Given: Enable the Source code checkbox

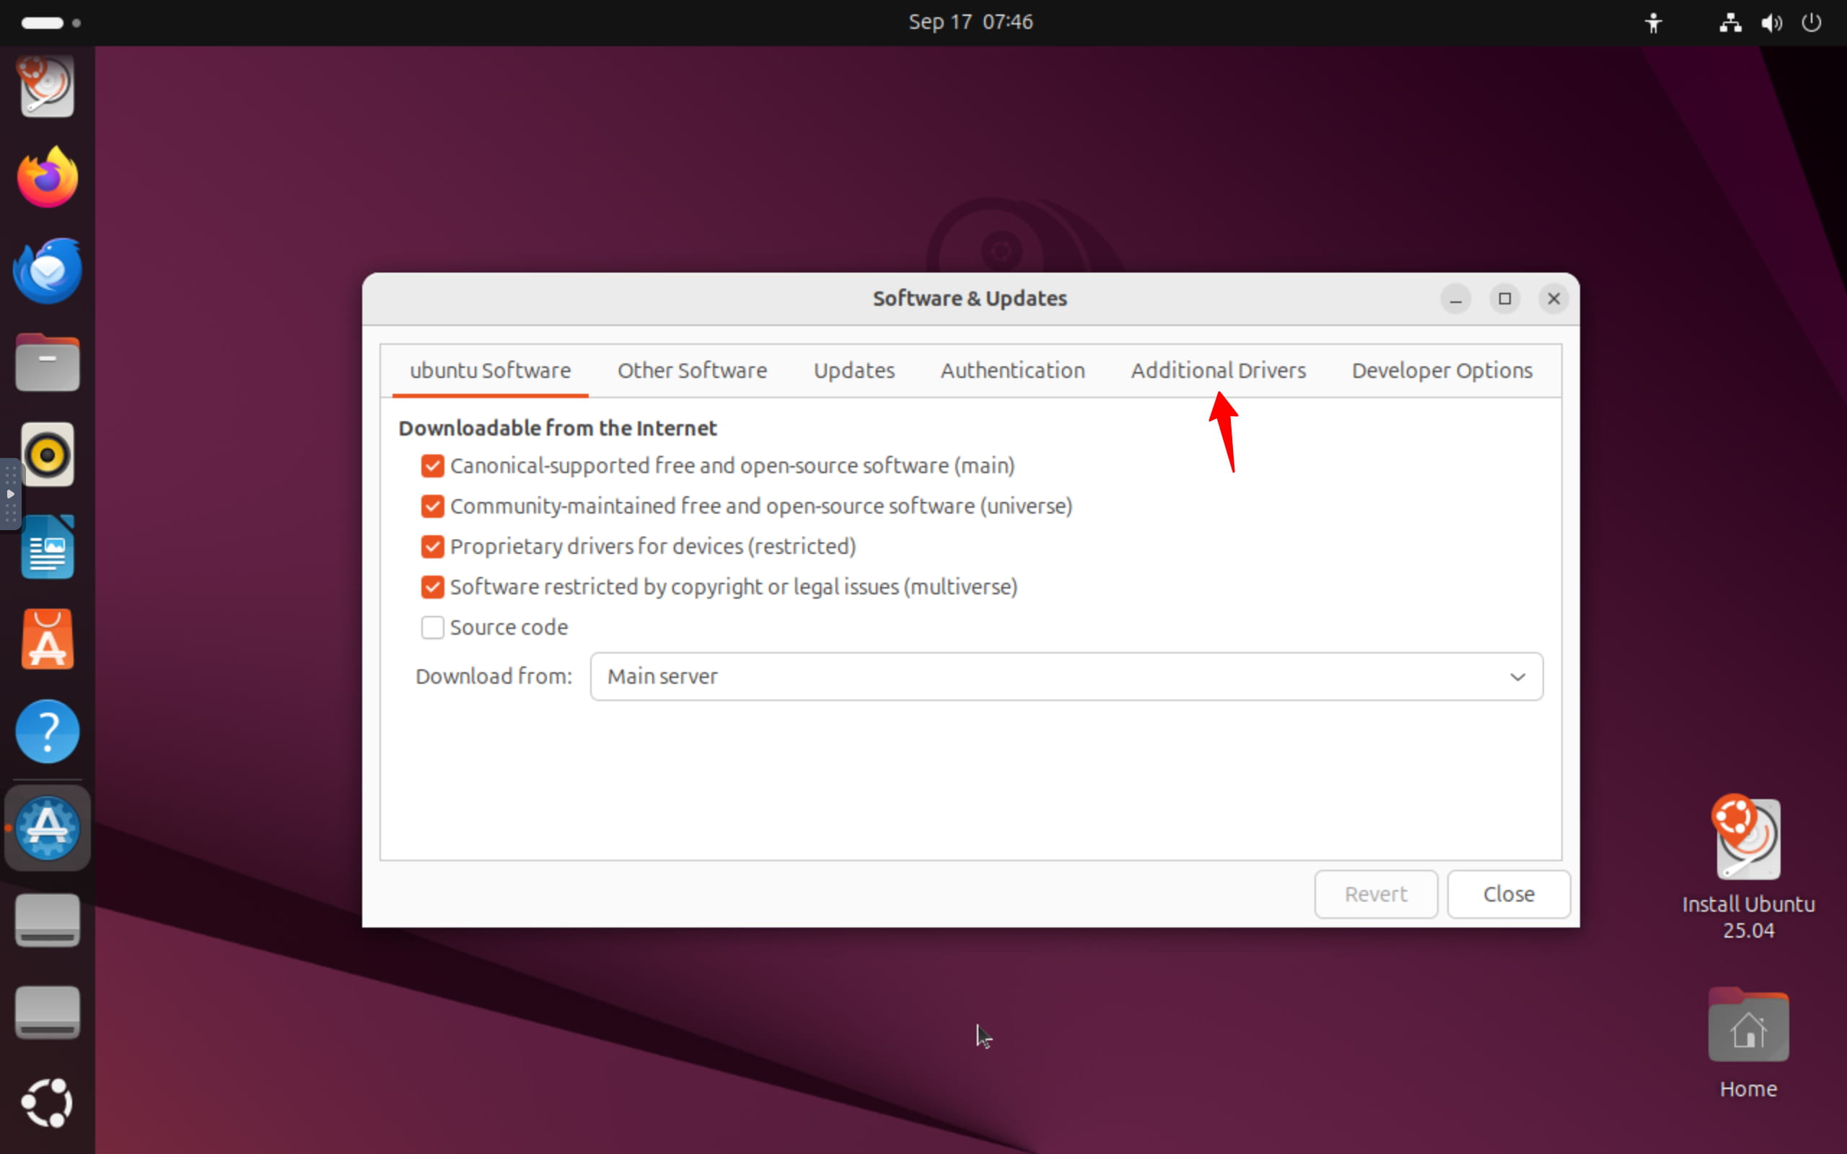Looking at the screenshot, I should [x=433, y=627].
